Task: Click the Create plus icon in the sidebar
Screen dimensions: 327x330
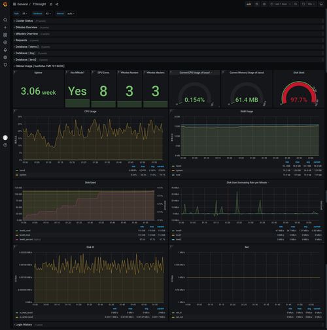Action: click(5, 27)
